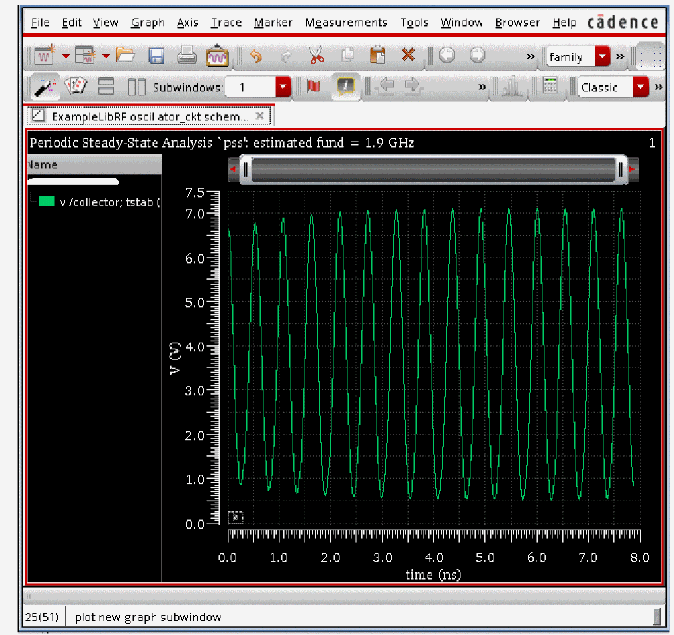Toggle the horizontal split subwindow layout
This screenshot has height=635, width=674.
(106, 87)
